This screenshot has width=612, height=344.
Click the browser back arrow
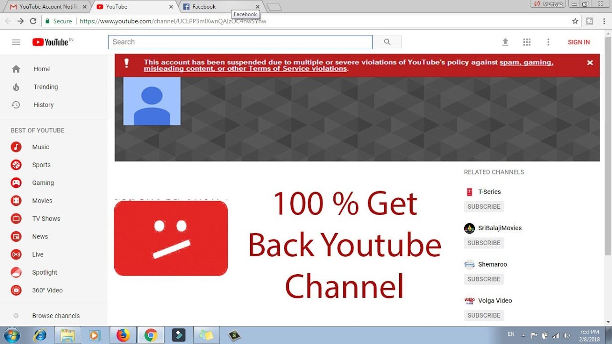coord(8,21)
